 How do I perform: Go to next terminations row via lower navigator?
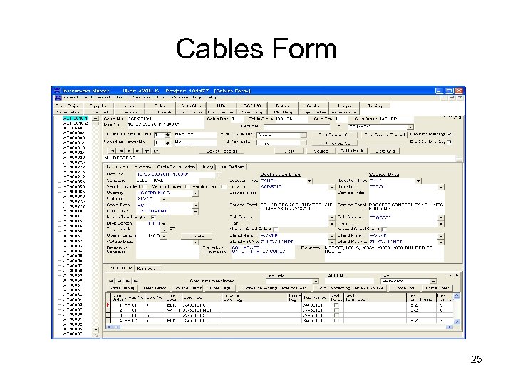pyautogui.click(x=128, y=281)
